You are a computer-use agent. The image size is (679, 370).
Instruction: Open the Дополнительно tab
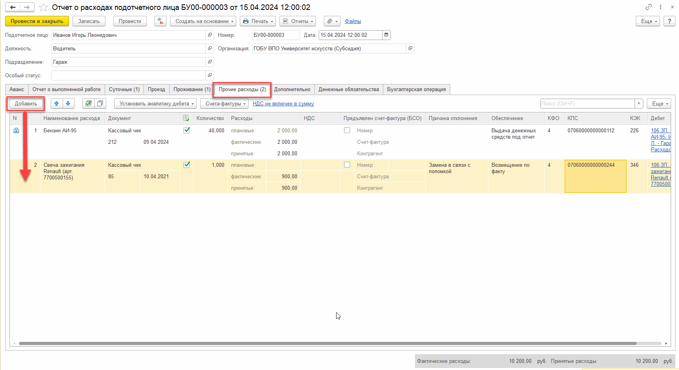pyautogui.click(x=292, y=89)
